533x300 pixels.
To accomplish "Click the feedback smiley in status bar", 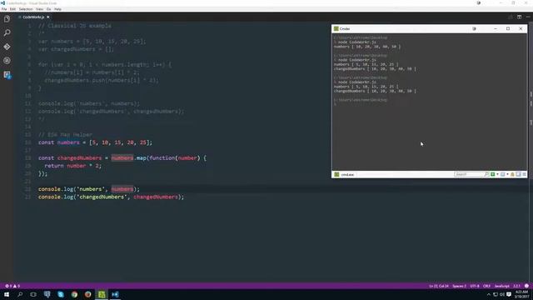I will 526,286.
